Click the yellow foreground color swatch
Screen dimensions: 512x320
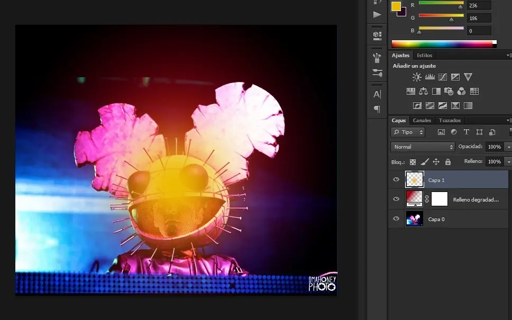(396, 6)
